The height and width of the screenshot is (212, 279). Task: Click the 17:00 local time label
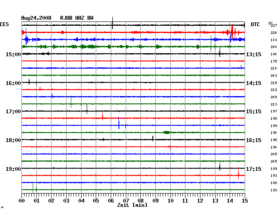pyautogui.click(x=13, y=112)
